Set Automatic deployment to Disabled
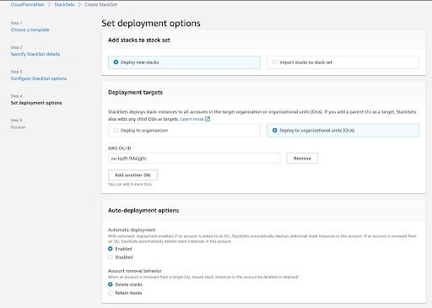 click(x=111, y=257)
